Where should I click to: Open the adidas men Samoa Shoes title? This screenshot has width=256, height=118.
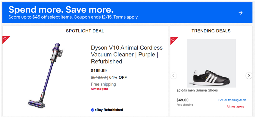197,90
